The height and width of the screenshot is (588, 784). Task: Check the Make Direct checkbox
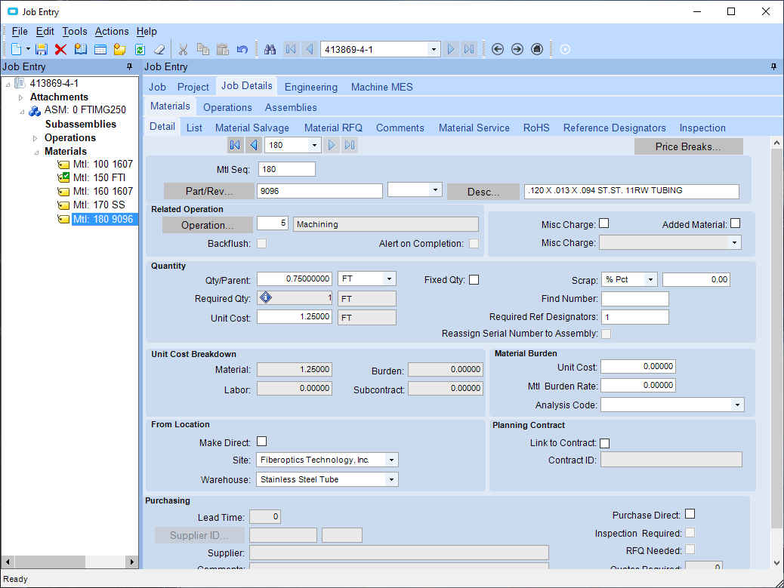[262, 442]
